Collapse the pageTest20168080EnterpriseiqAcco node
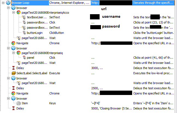The image size is (177, 113). coord(14,13)
